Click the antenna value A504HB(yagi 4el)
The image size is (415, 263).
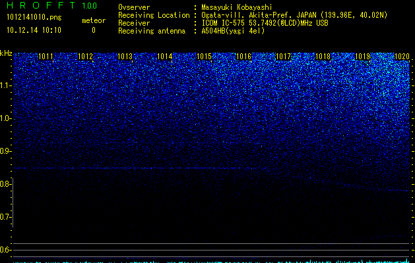coord(233,31)
